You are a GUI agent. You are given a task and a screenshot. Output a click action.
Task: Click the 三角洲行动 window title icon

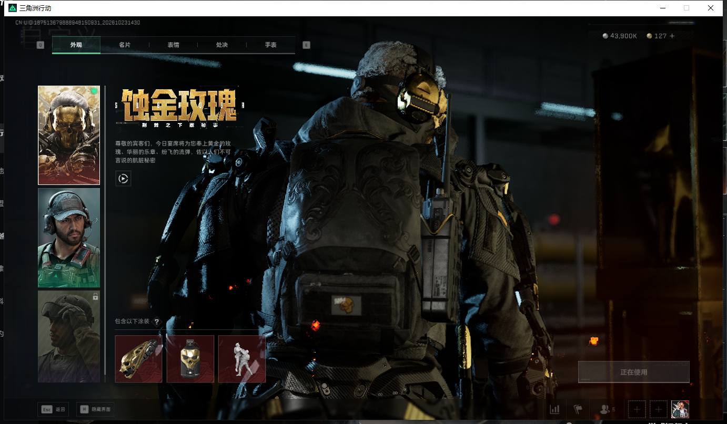coord(13,8)
